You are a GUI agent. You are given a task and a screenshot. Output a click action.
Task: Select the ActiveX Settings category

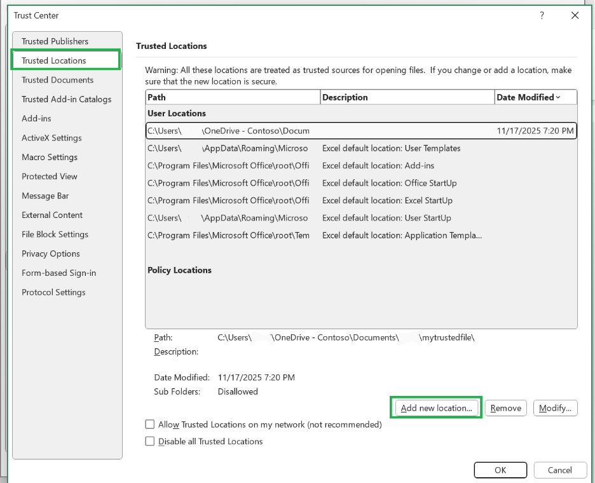tap(51, 137)
